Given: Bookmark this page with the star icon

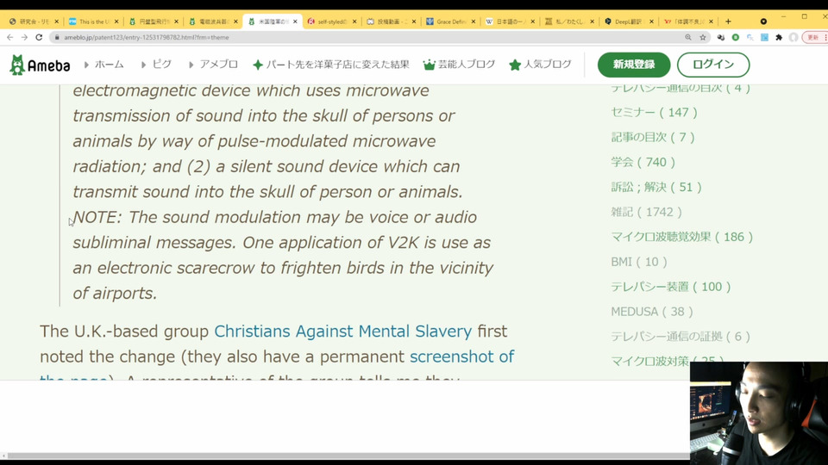Looking at the screenshot, I should pyautogui.click(x=703, y=37).
